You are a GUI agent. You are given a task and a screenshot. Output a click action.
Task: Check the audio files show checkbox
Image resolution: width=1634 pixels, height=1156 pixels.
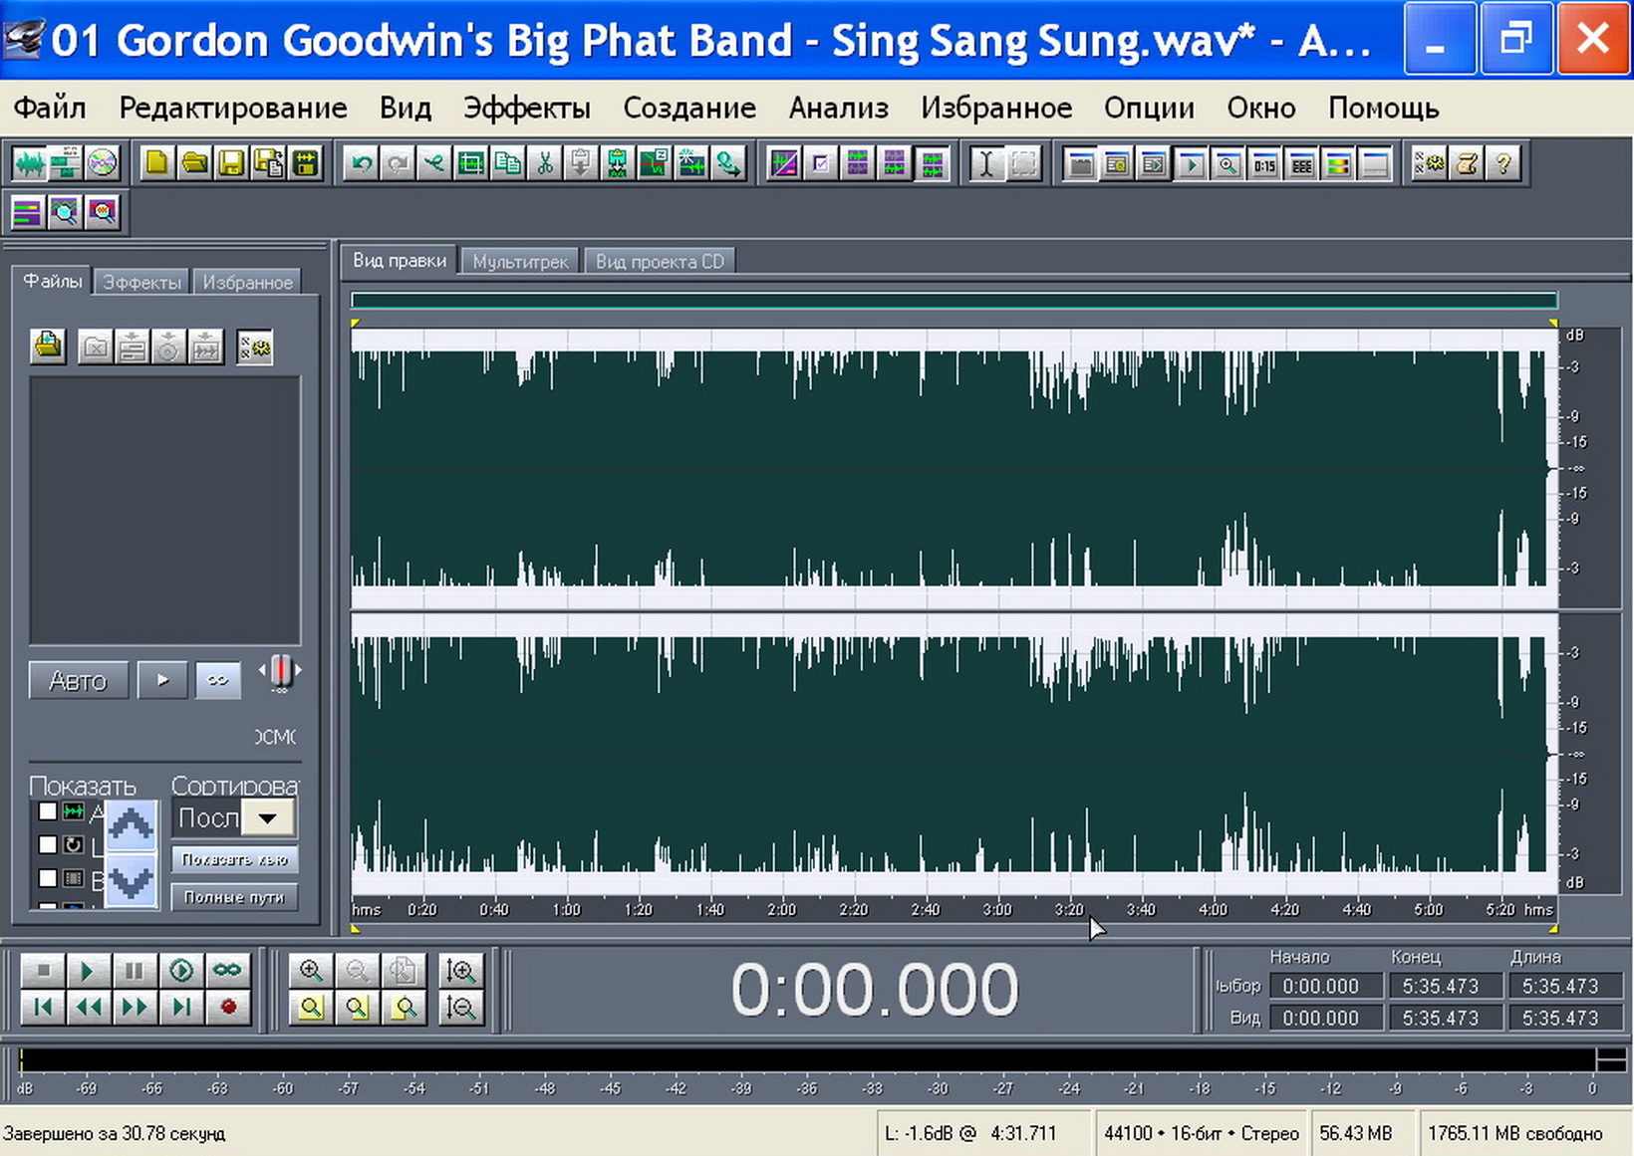point(47,811)
